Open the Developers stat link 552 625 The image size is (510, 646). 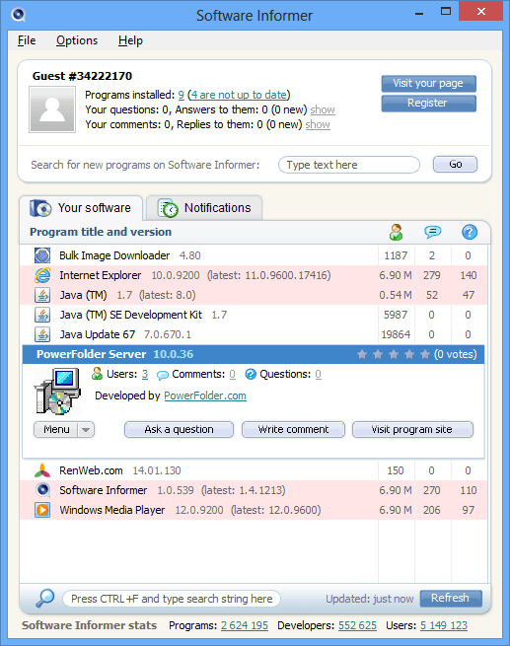click(x=357, y=625)
